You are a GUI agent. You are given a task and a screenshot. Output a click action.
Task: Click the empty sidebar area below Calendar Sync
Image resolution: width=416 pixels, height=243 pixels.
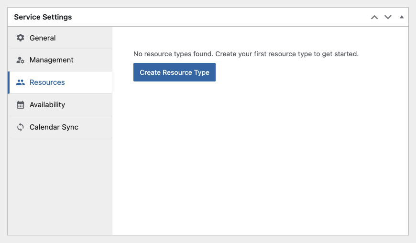click(x=60, y=186)
